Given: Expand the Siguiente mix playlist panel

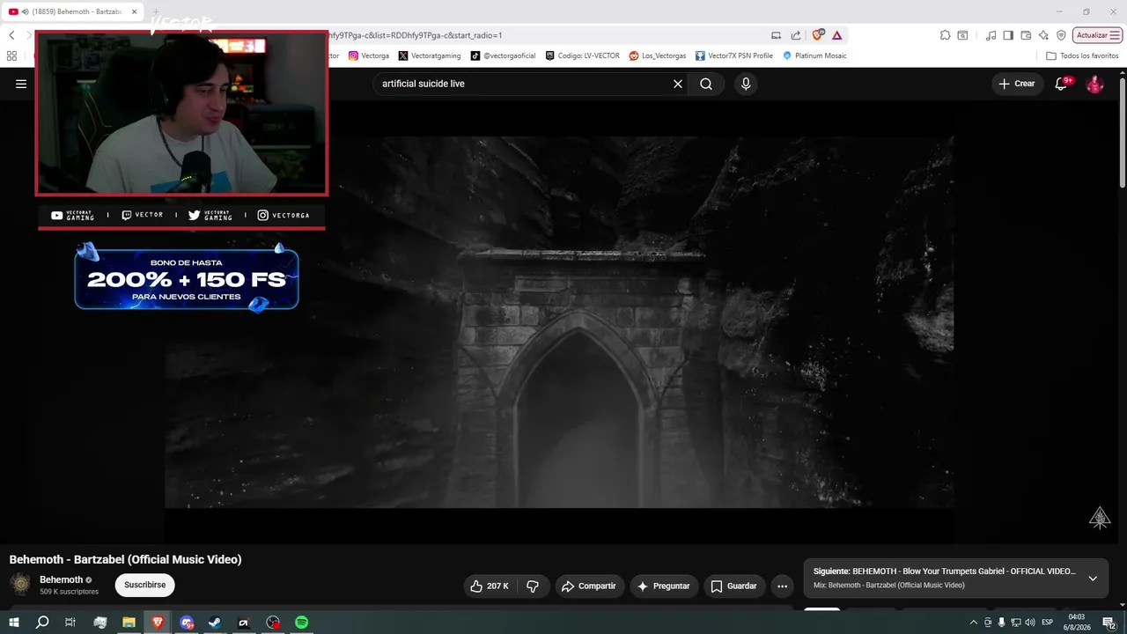Looking at the screenshot, I should [x=1093, y=579].
